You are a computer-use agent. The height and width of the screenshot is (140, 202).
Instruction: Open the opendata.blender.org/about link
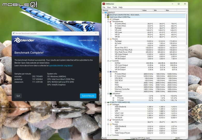click(x=61, y=66)
